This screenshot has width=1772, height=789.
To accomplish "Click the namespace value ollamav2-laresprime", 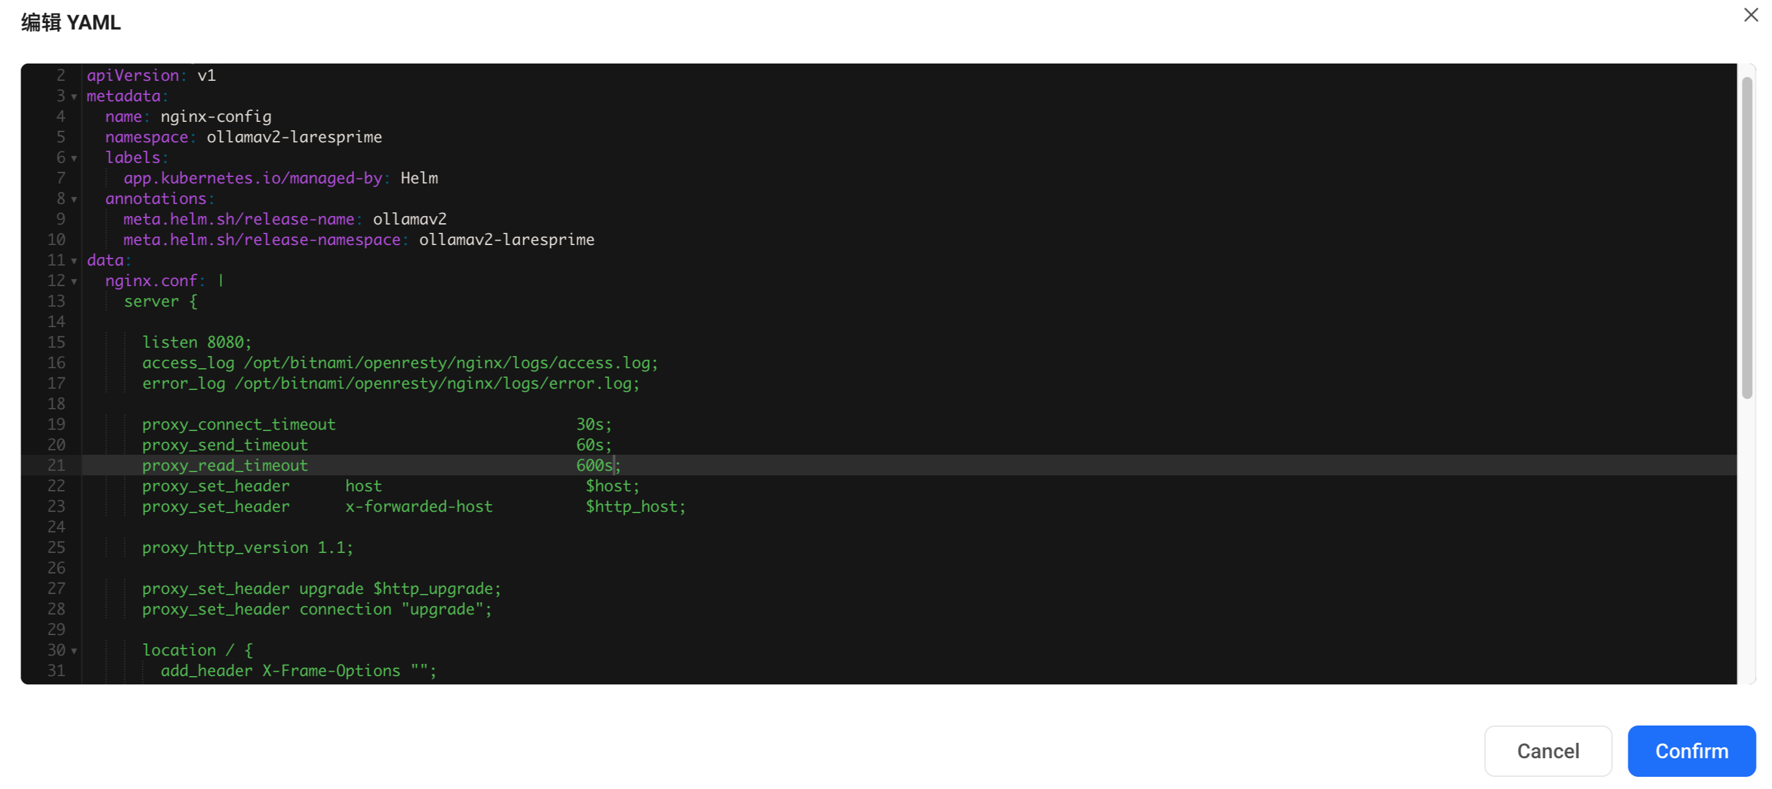I will click(x=294, y=137).
